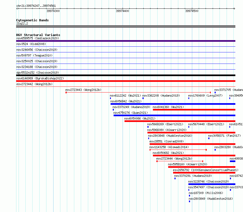The image size is (243, 212).
Task: Click nsv187309 (Mills2006) label
Action: coord(206,193)
